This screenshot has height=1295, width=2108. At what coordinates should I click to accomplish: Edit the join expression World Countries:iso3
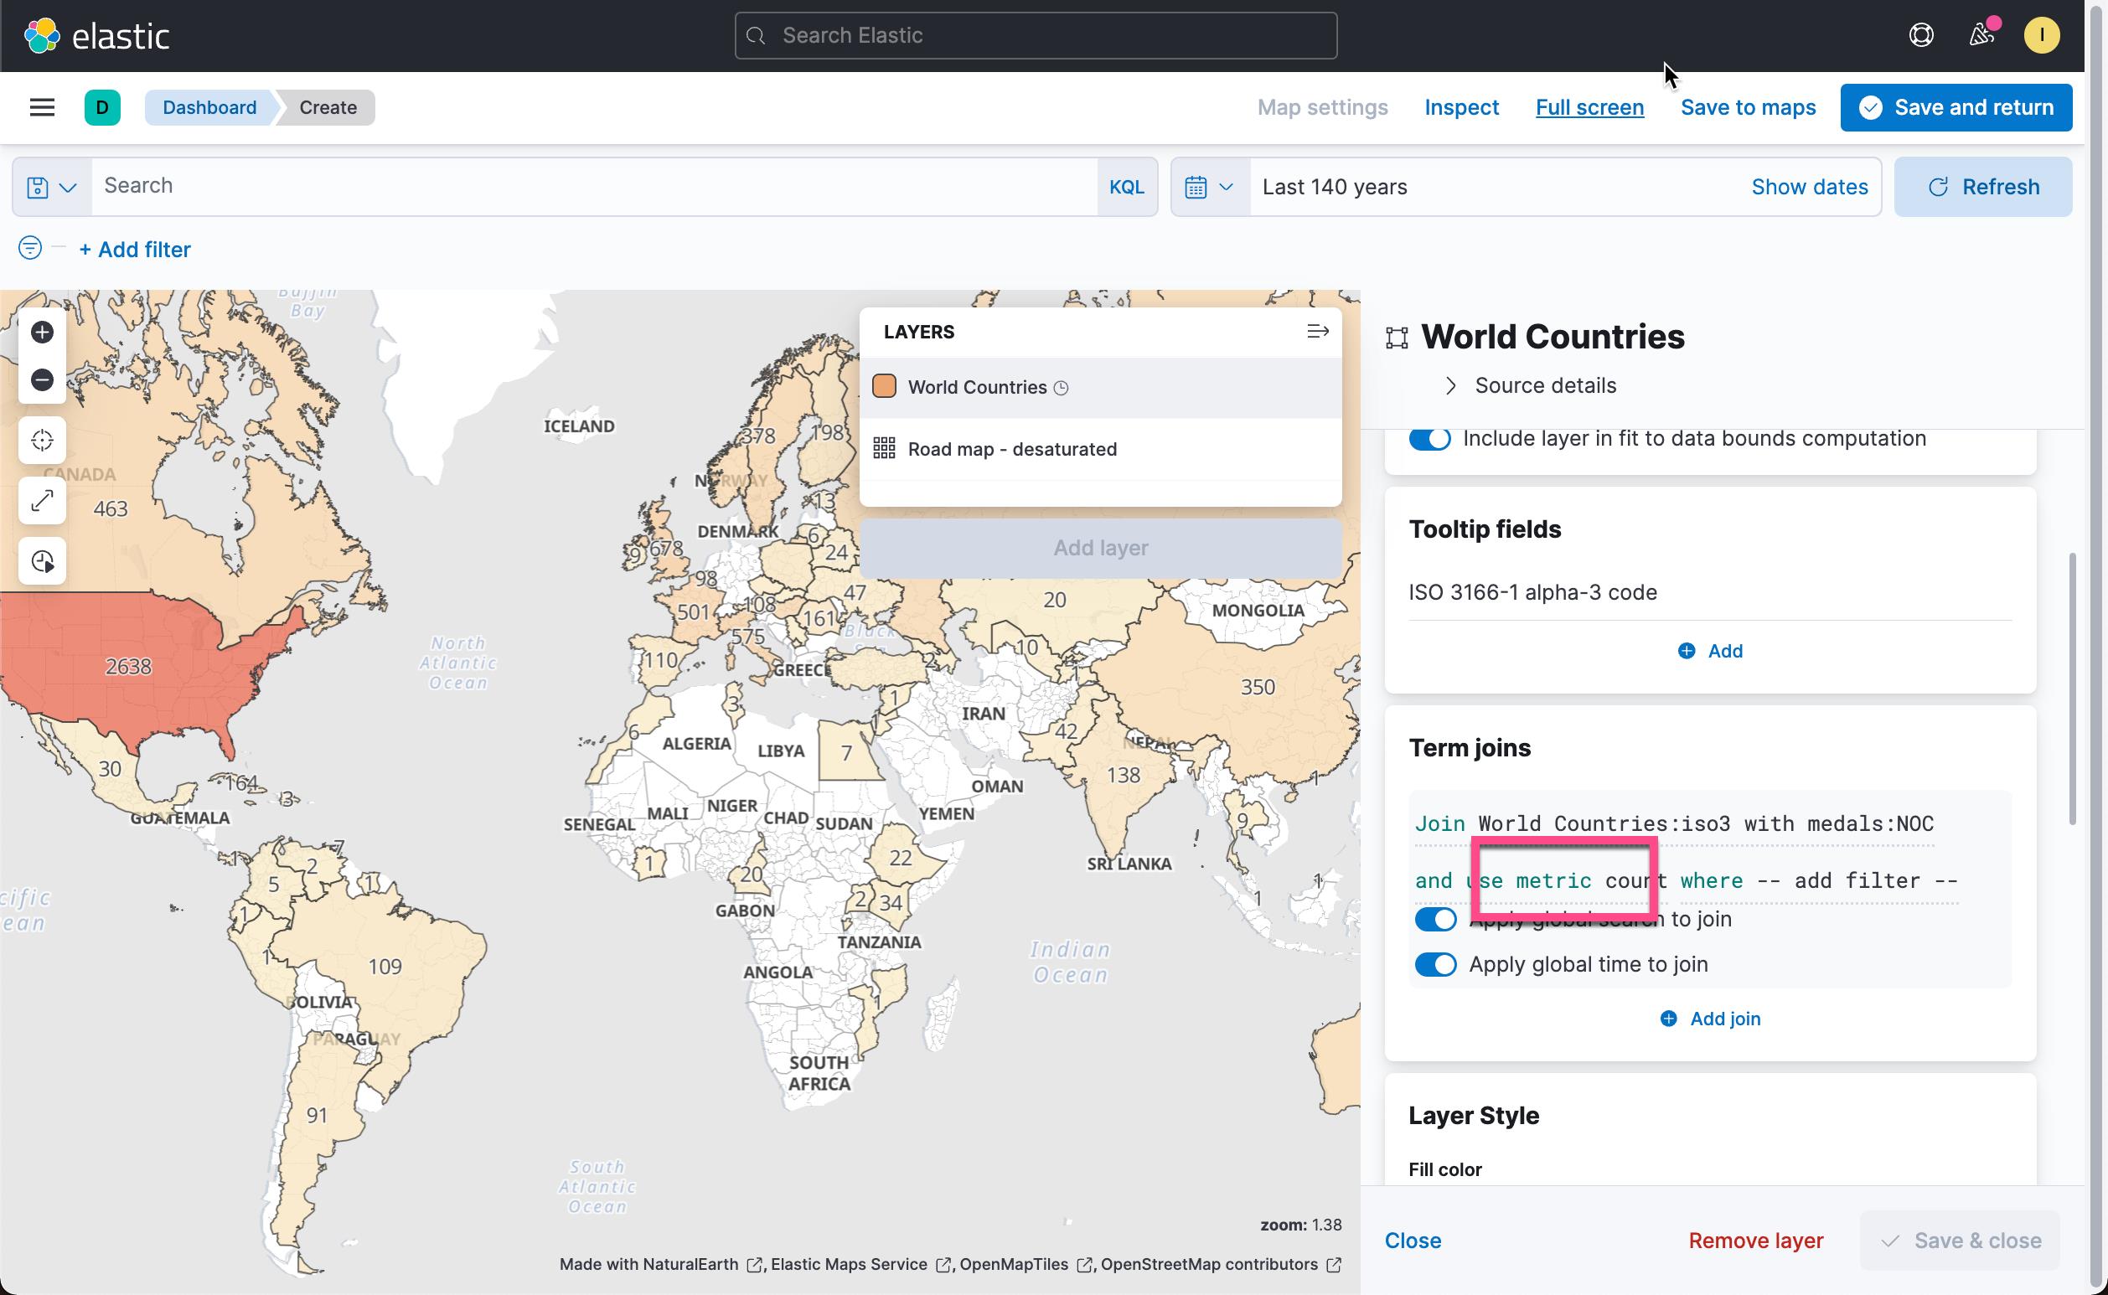click(1674, 824)
